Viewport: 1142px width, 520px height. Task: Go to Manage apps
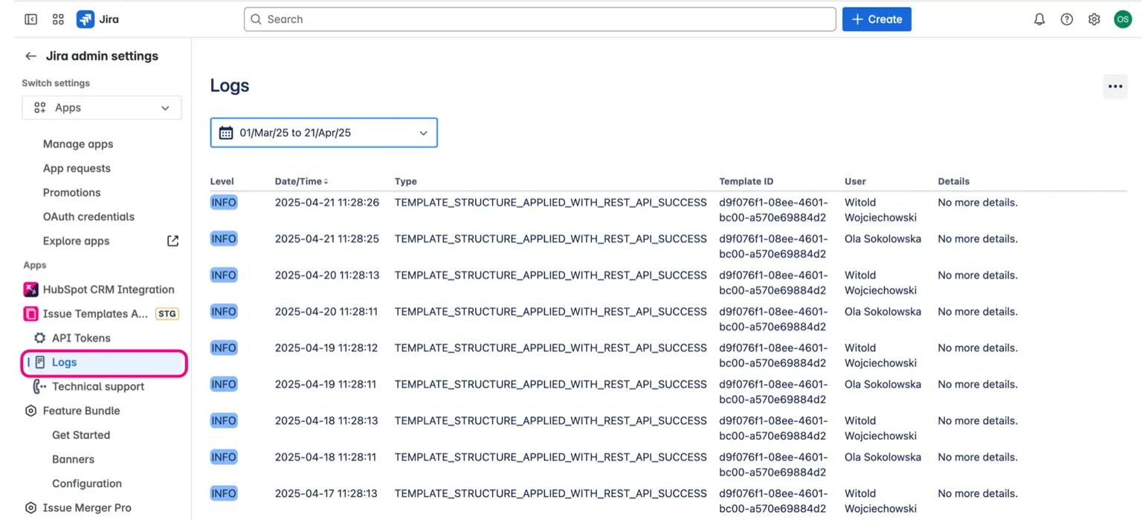[x=77, y=143]
